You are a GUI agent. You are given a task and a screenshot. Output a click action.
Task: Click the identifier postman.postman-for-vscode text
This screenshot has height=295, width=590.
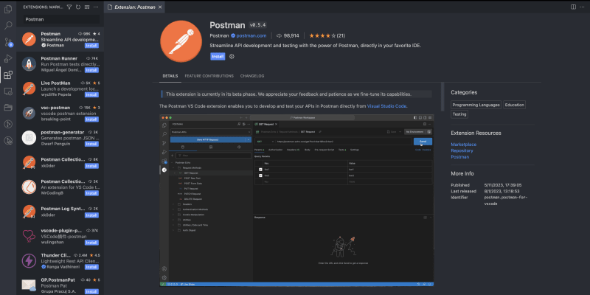pos(506,200)
